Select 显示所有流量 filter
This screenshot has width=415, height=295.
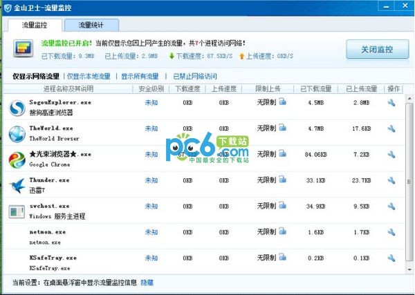point(140,77)
